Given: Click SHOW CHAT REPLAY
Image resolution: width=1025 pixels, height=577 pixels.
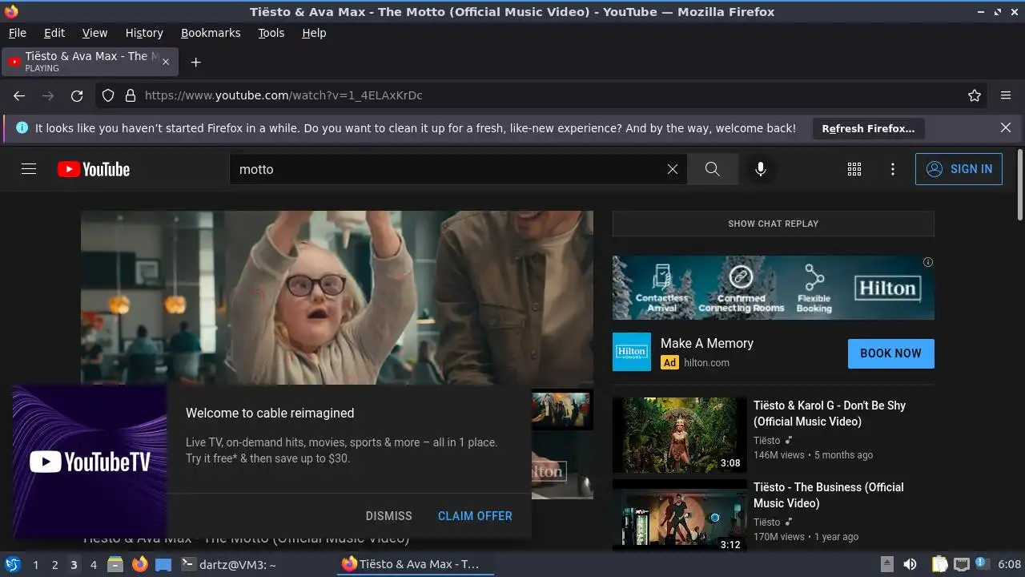Looking at the screenshot, I should click(x=773, y=224).
